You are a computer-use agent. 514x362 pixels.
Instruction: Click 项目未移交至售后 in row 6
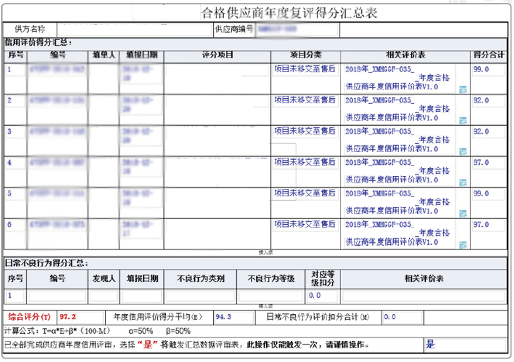click(305, 225)
